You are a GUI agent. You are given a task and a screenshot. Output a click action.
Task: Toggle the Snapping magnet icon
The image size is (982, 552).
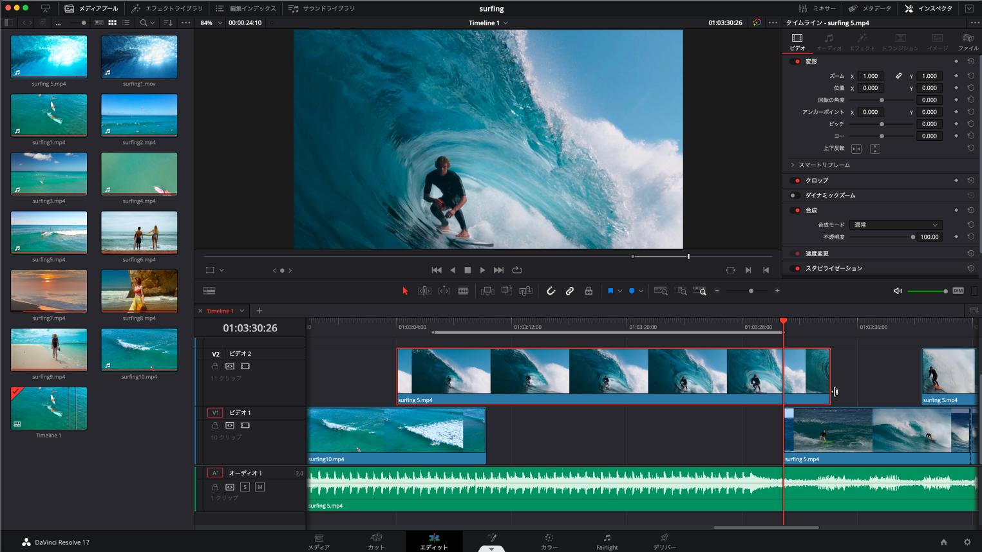[x=551, y=291]
